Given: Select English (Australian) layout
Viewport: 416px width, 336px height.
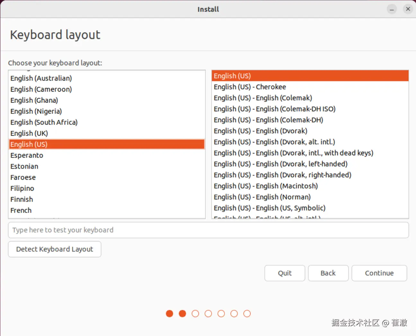Looking at the screenshot, I should [107, 78].
